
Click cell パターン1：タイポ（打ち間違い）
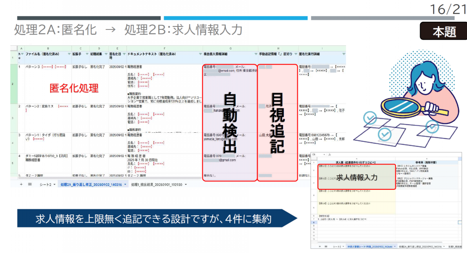pyautogui.click(x=48, y=142)
